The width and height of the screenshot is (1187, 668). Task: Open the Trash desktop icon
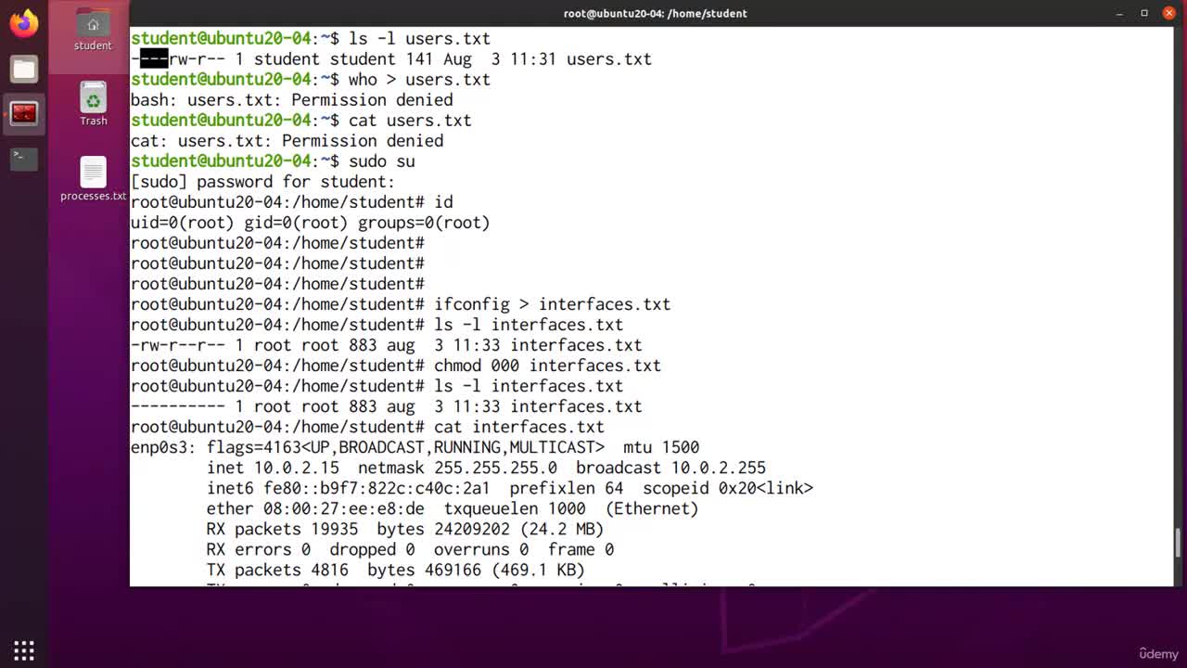point(93,104)
